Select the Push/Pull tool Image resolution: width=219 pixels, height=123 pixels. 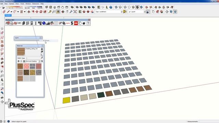tap(29, 12)
